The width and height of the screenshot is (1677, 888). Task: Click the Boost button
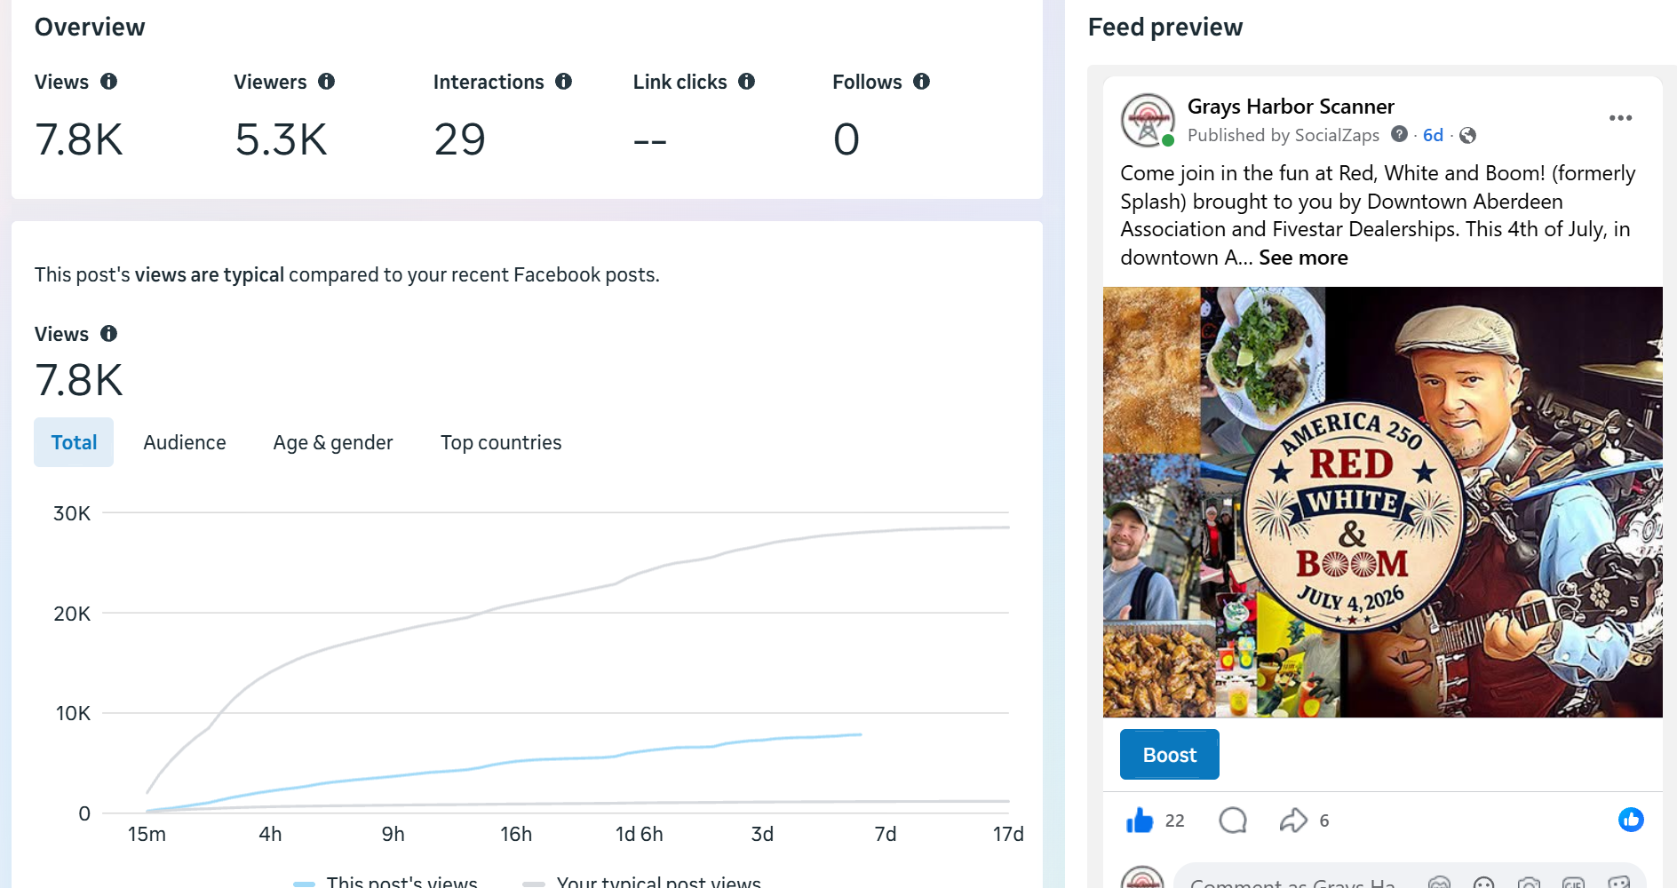coord(1169,755)
